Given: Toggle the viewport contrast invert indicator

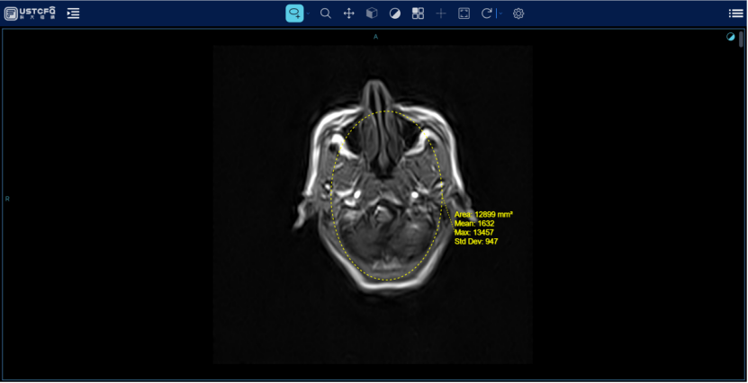Looking at the screenshot, I should pos(730,37).
